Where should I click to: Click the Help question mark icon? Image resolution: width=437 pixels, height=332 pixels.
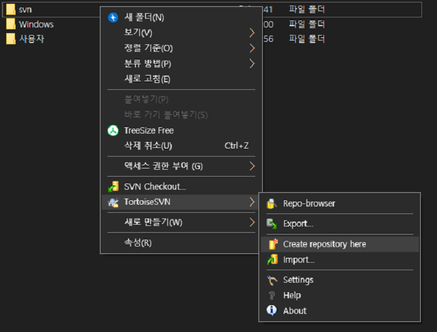(x=272, y=295)
